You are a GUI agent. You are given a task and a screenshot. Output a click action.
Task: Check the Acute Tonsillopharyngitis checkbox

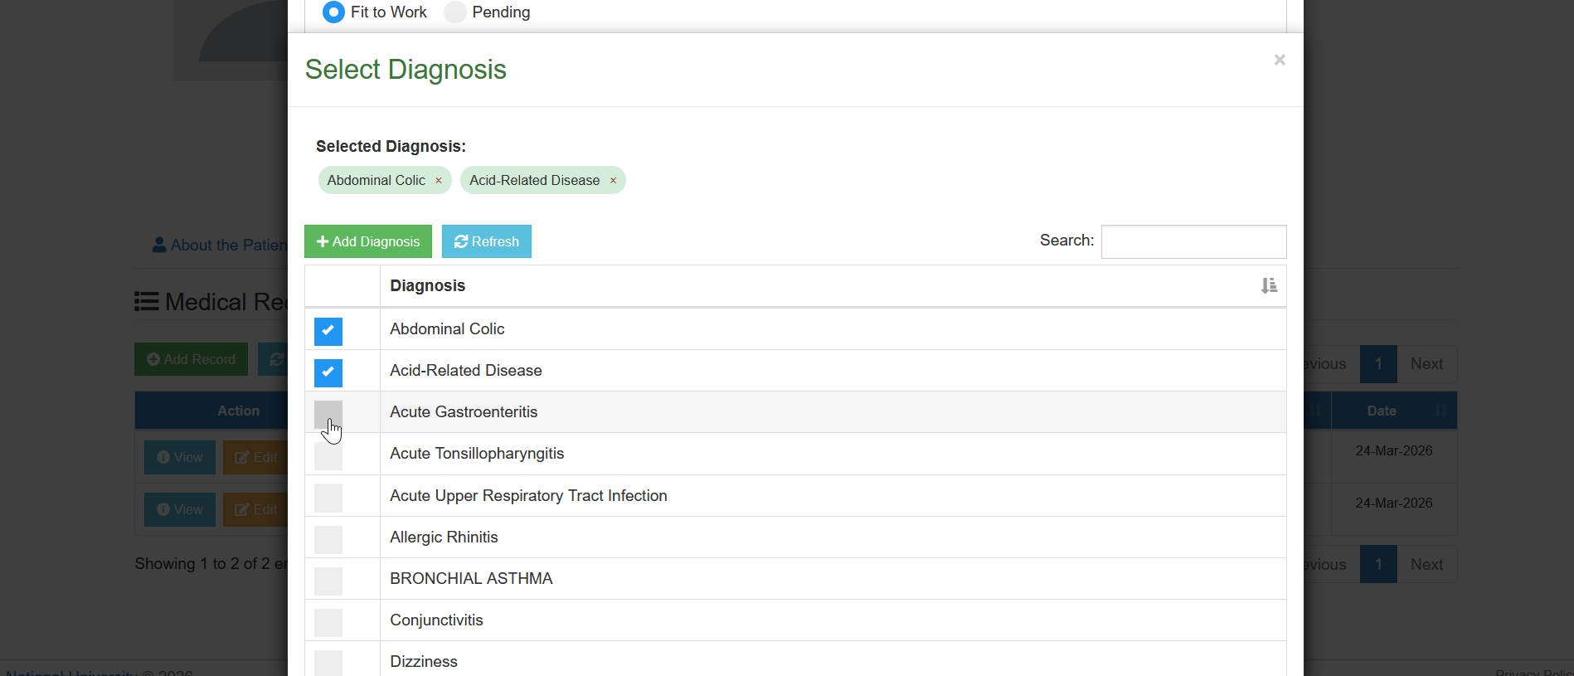point(328,456)
